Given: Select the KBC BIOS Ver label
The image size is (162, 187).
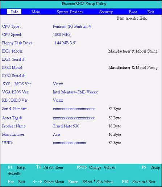Looking at the screenshot, I should tap(15, 100).
